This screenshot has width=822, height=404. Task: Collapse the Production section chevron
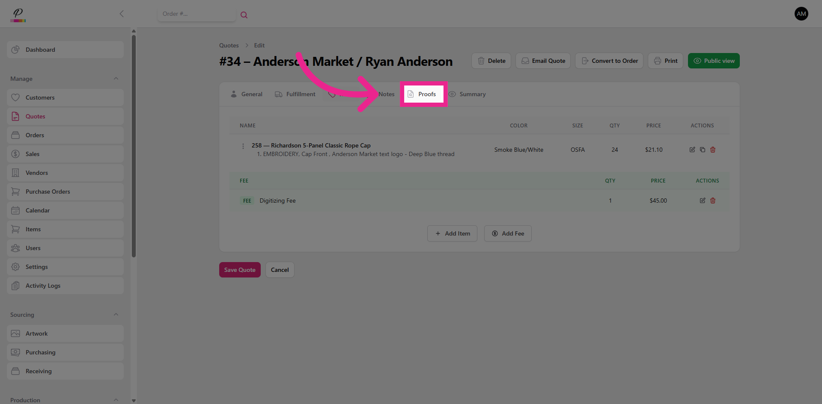click(116, 400)
